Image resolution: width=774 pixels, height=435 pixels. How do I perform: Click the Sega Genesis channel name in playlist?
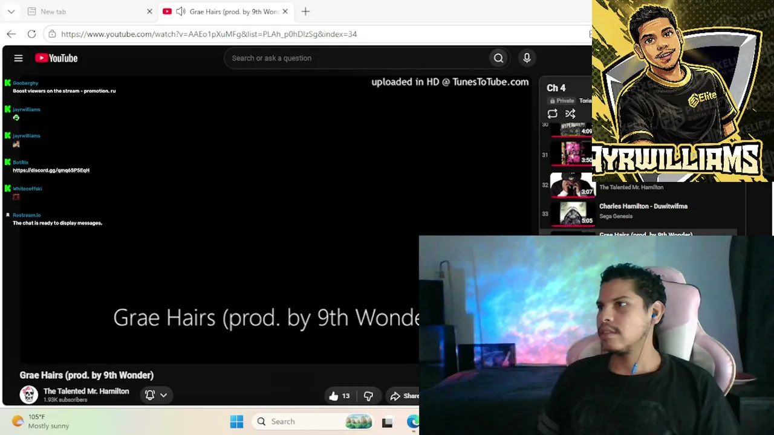tap(616, 216)
